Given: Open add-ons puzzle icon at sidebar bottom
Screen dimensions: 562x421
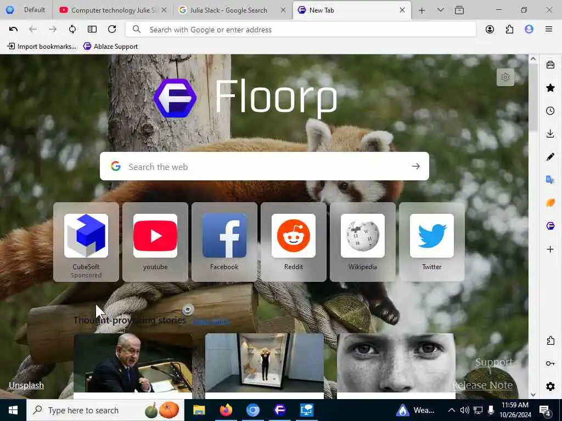Looking at the screenshot, I should [550, 340].
